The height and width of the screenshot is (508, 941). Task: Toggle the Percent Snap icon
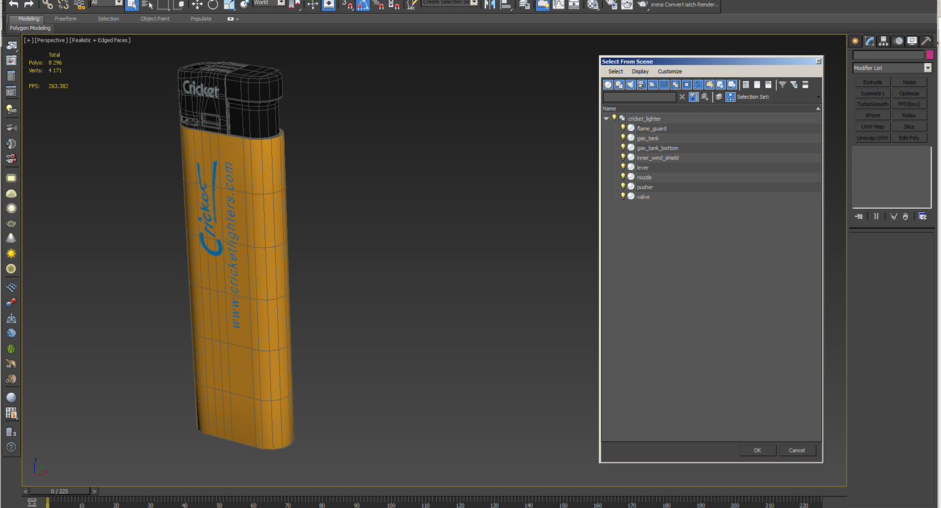tap(378, 4)
